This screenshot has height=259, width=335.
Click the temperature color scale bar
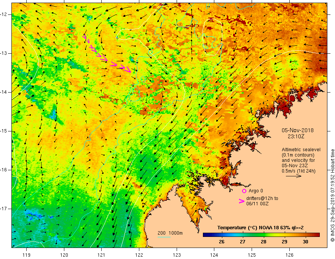261,235
